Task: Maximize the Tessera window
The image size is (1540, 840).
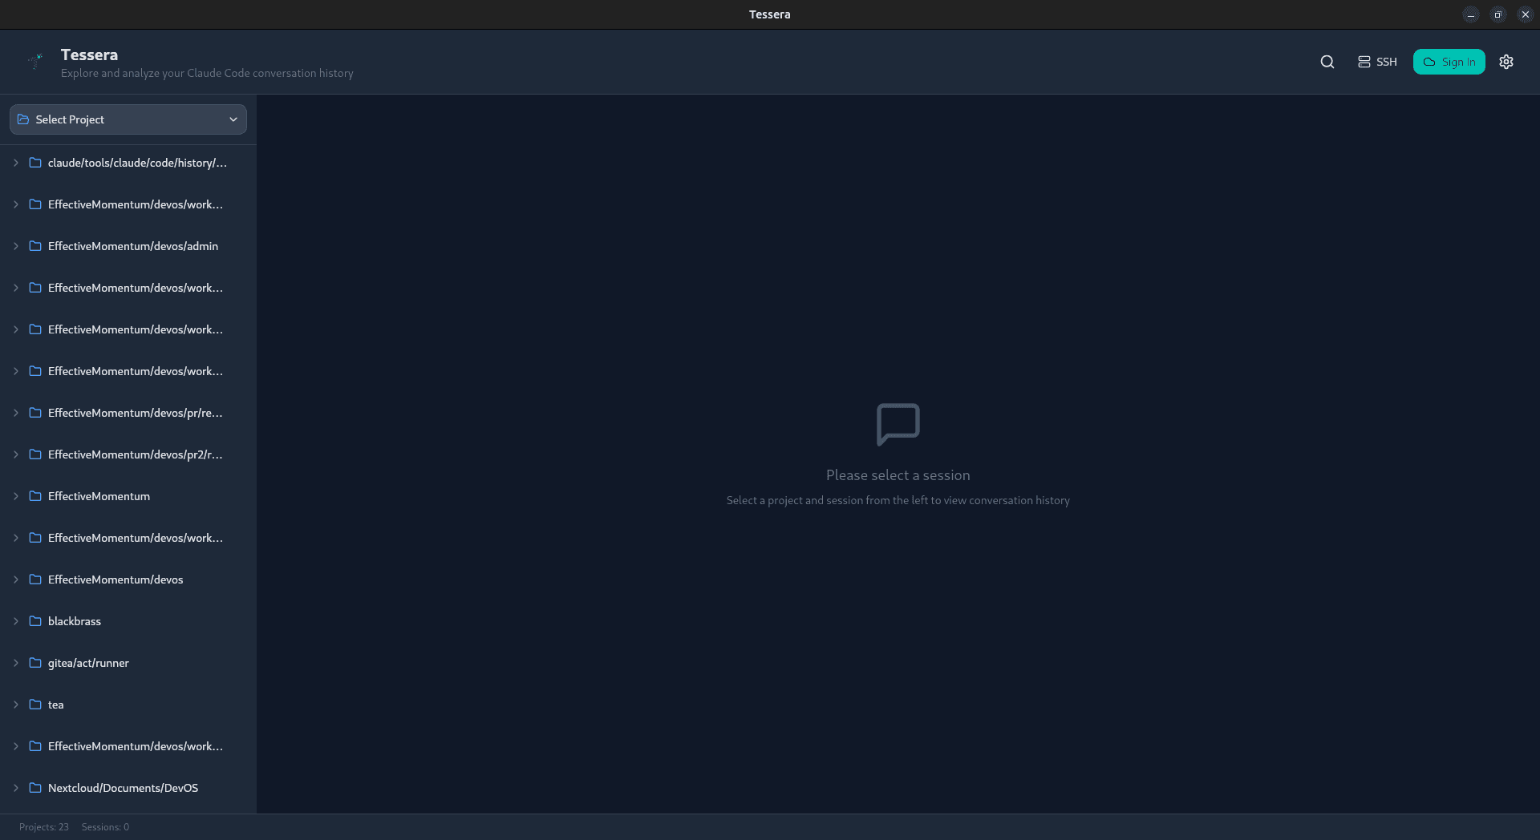Action: pos(1497,14)
